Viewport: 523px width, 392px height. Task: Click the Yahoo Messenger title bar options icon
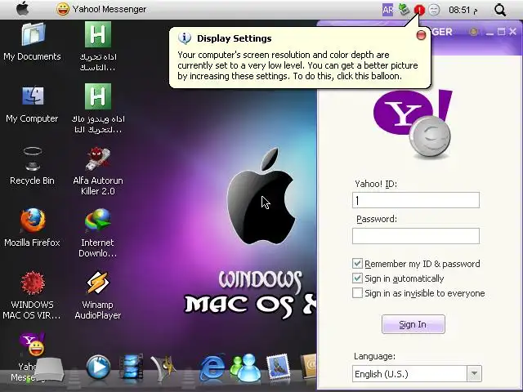coord(473,32)
